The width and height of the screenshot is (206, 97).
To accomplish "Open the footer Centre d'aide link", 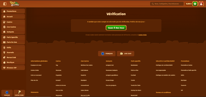I will pyautogui.click(x=35, y=70).
